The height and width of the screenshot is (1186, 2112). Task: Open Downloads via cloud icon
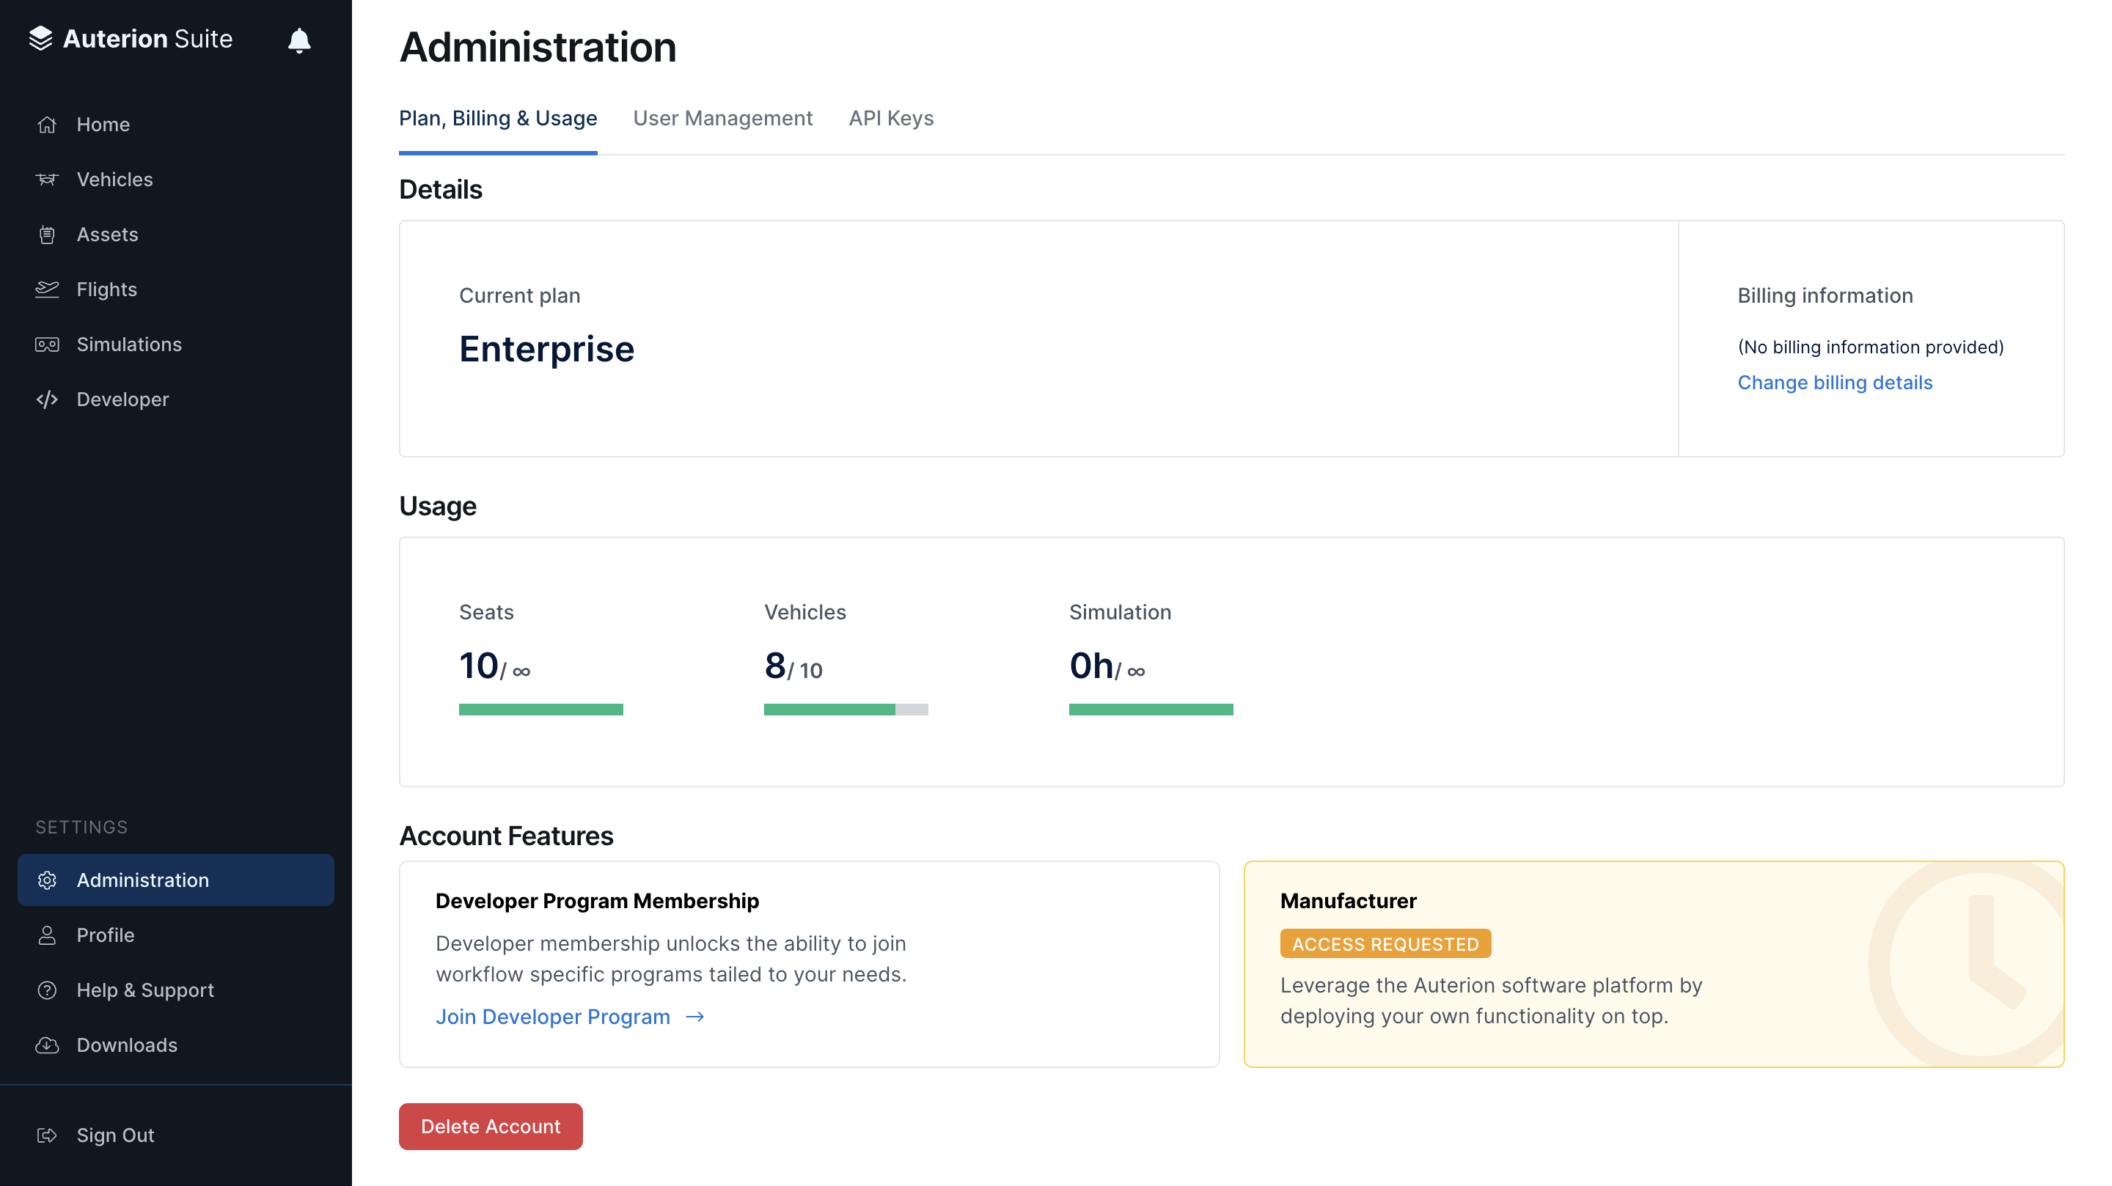click(47, 1045)
